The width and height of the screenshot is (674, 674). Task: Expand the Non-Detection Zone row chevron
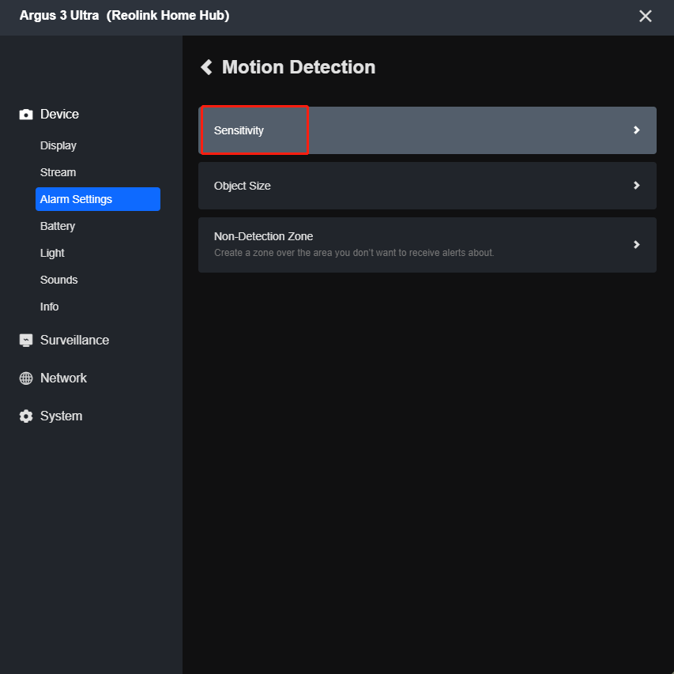pos(637,245)
